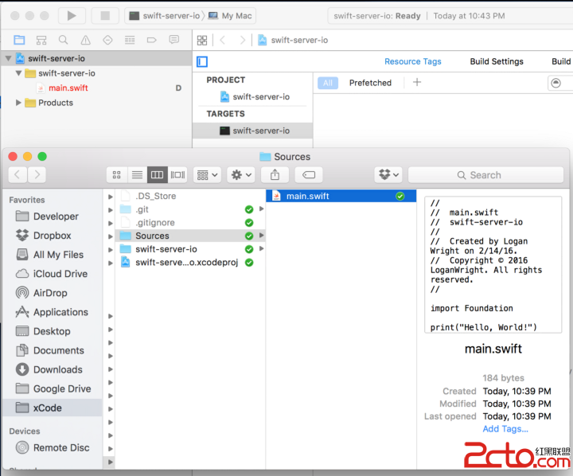This screenshot has height=476, width=573.
Task: Switch Finder to list view
Action: [137, 175]
